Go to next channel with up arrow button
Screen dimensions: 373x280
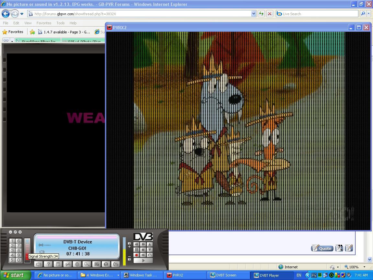(150, 244)
